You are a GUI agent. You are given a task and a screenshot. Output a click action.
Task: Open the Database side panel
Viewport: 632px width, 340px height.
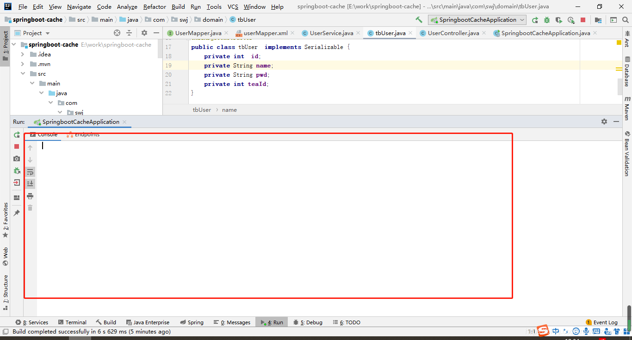tap(627, 71)
